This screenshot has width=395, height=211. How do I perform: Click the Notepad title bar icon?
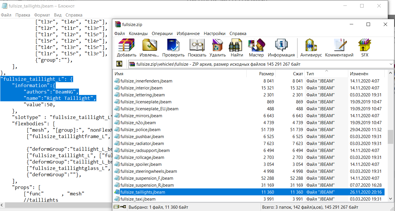5,6
